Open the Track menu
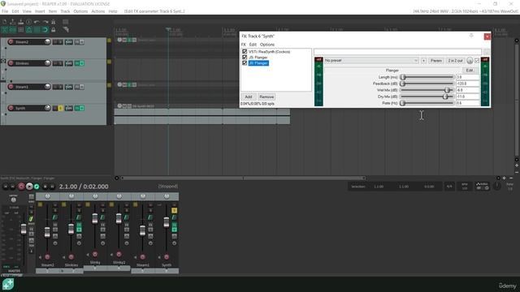Image resolution: width=520 pixels, height=292 pixels. click(65, 11)
